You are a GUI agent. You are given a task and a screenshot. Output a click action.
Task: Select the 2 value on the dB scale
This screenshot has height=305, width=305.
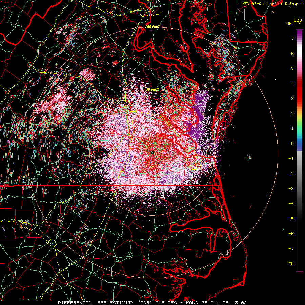coord(292,114)
